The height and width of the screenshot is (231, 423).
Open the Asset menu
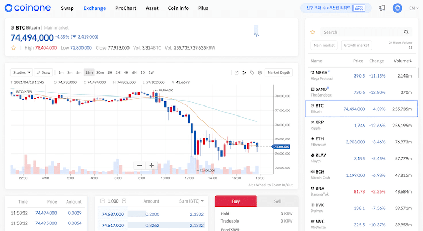[x=152, y=8]
